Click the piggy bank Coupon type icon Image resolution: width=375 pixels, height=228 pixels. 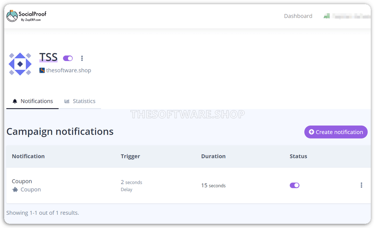coord(15,189)
